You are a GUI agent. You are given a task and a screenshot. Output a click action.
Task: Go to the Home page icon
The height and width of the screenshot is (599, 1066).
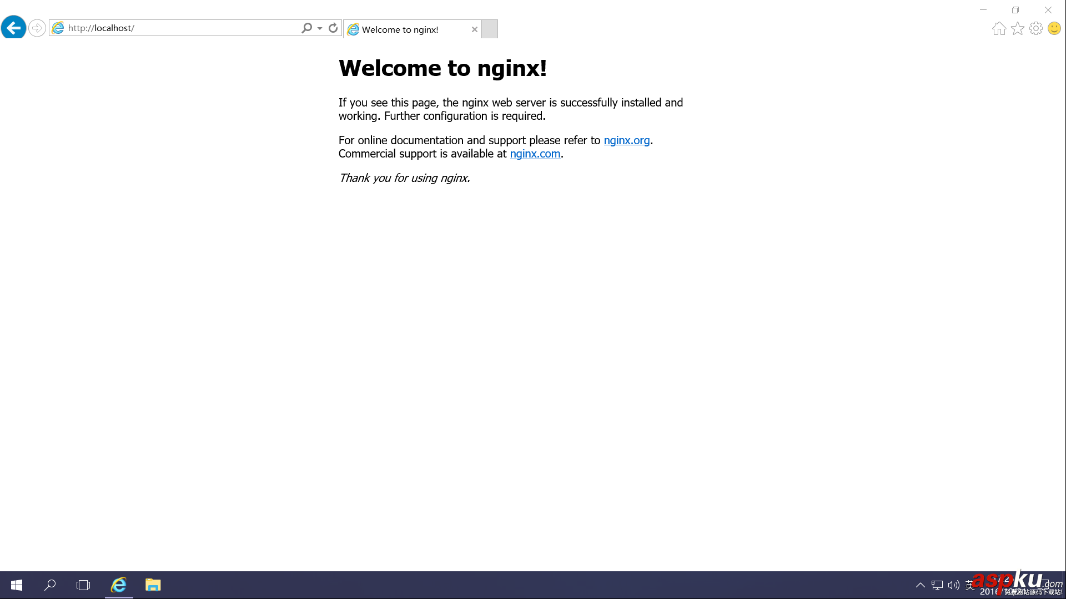click(x=999, y=28)
